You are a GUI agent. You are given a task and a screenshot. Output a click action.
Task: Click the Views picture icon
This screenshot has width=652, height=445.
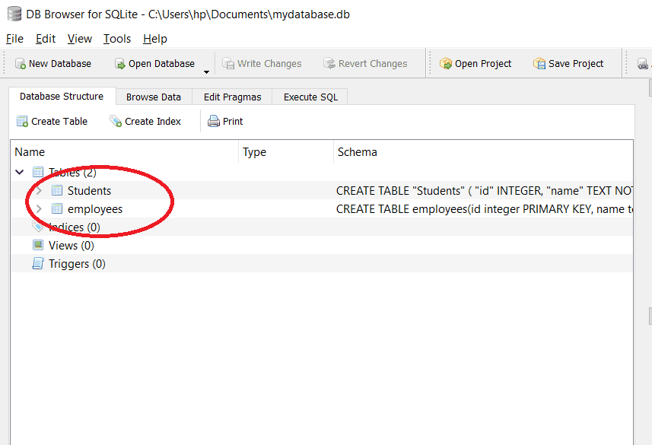pos(38,246)
